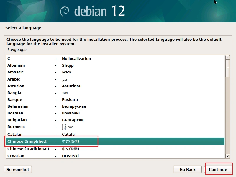Select Albanian language row
This screenshot has width=236, height=177.
pos(115,65)
